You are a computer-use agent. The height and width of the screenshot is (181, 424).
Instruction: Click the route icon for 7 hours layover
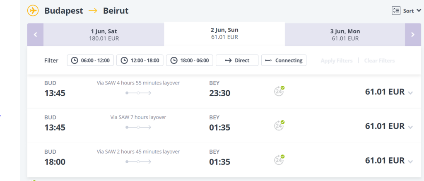point(138,127)
